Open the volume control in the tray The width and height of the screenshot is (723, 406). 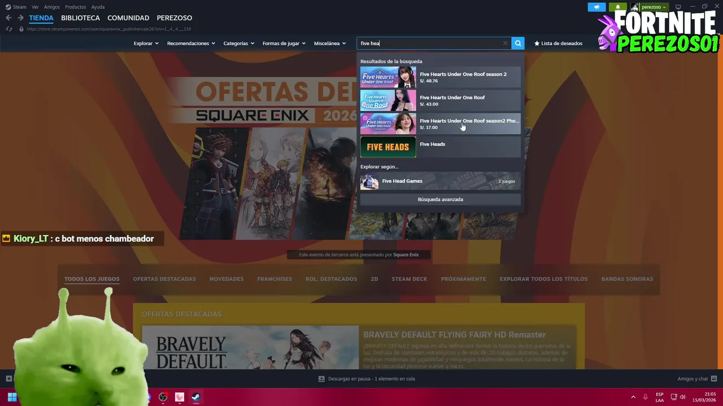click(682, 397)
